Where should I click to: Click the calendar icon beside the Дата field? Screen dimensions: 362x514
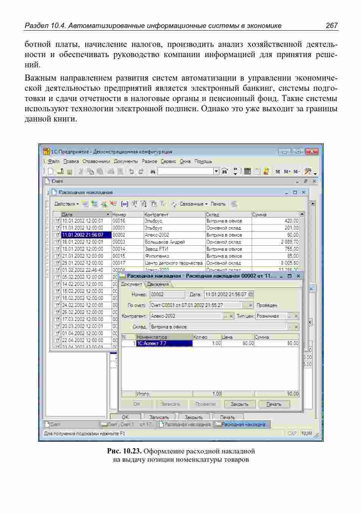251,294
